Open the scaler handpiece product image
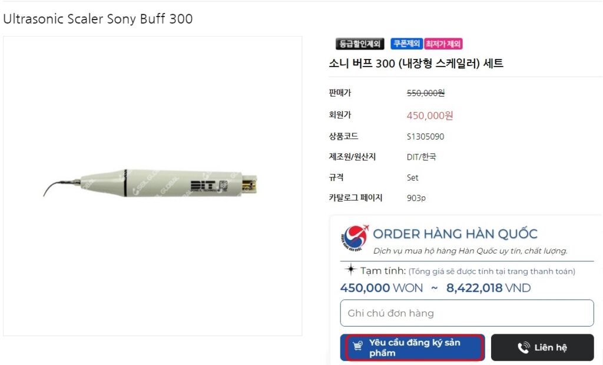This screenshot has width=603, height=365. [152, 186]
